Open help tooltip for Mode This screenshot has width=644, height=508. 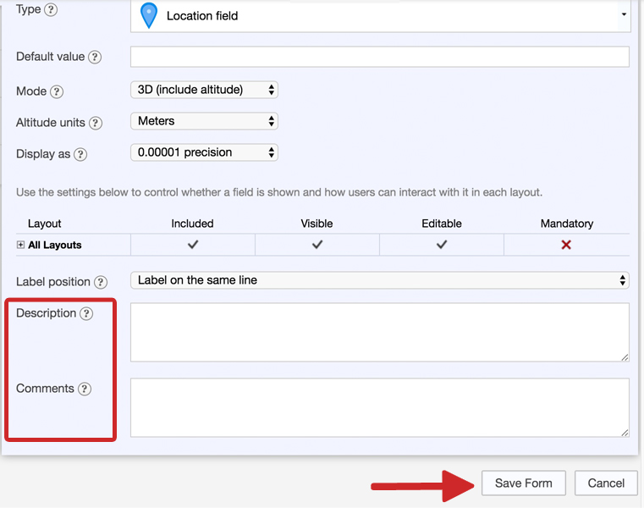(57, 91)
